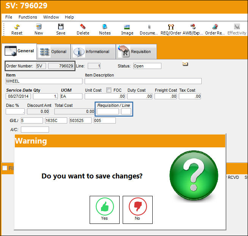Image resolution: width=248 pixels, height=236 pixels.
Task: Click the Requisition Line field
Action: [x=126, y=111]
